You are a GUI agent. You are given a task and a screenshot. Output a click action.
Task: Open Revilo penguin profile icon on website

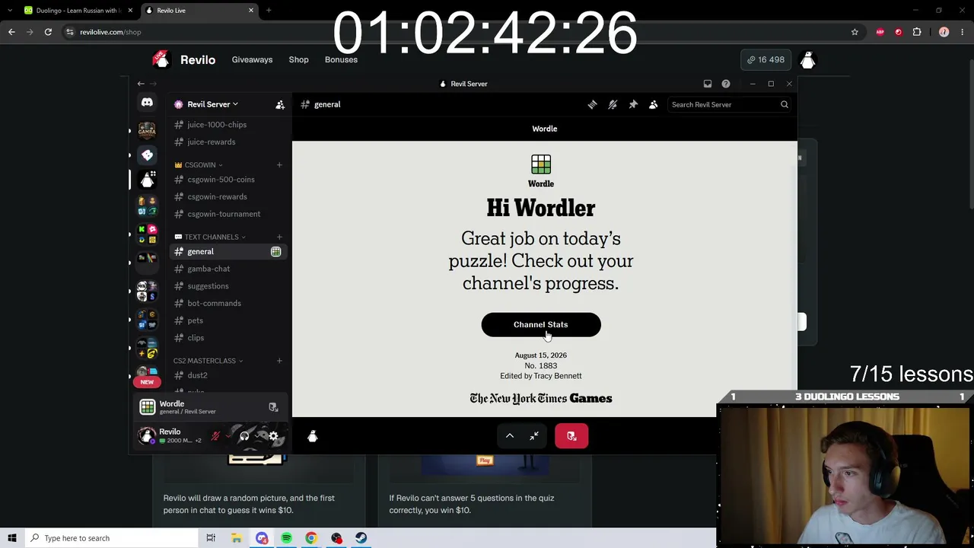807,59
